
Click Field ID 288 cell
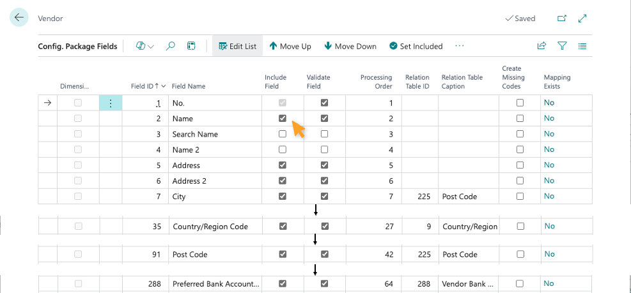point(146,284)
